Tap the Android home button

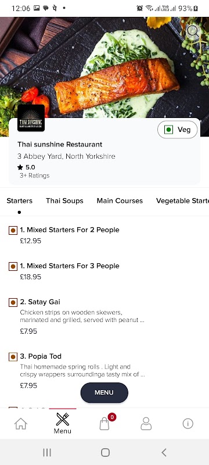click(105, 452)
